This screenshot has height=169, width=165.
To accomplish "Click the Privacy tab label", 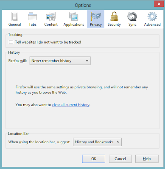I will tap(96, 25).
